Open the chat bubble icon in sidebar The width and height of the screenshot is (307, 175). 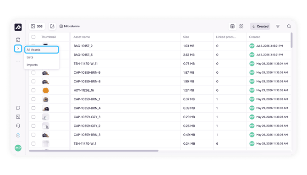18,108
